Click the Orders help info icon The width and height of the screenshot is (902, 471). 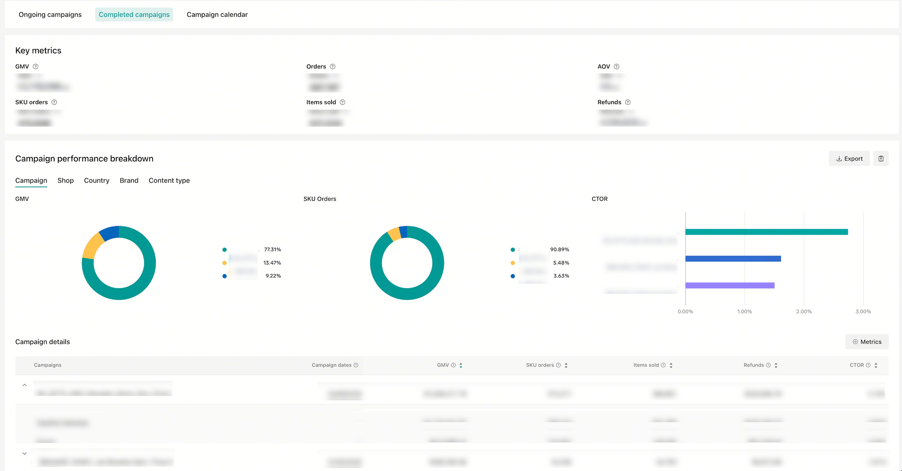pos(333,67)
